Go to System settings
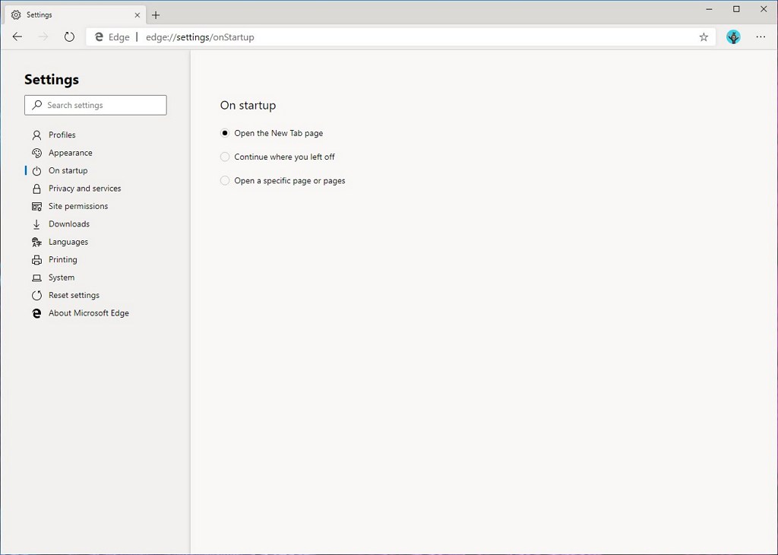Screen dimensions: 778x555 [62, 277]
